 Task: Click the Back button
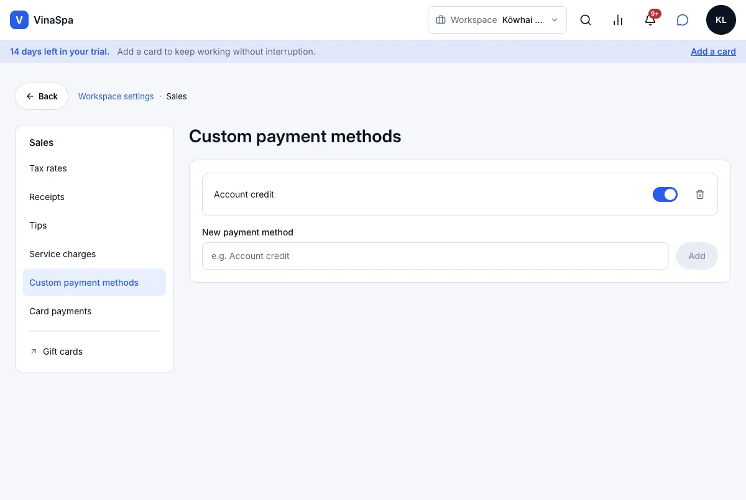click(42, 96)
